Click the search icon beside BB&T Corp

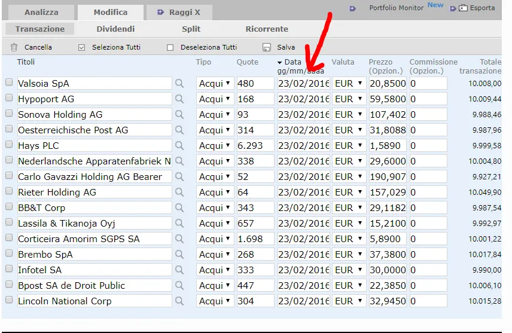(x=179, y=208)
